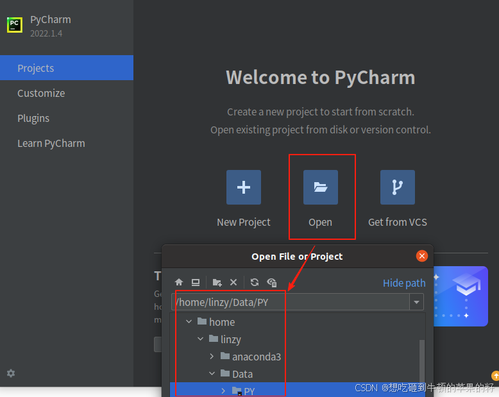Click the PyCharm logo icon

(15, 25)
